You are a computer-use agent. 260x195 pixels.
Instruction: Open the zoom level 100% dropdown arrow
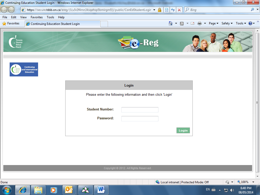click(253, 182)
